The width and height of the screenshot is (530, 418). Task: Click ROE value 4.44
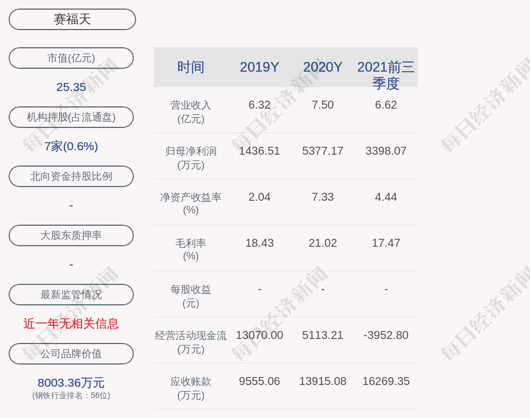point(386,197)
